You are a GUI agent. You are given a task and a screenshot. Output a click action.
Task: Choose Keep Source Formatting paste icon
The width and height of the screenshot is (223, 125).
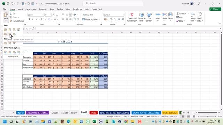pos(18,30)
